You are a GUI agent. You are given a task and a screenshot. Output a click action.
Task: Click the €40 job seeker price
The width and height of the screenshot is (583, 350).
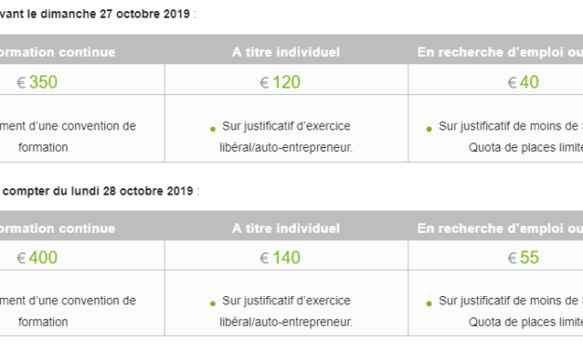(x=523, y=82)
